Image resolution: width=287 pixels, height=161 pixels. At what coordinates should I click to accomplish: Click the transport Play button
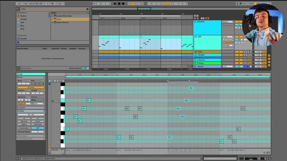point(115,4)
